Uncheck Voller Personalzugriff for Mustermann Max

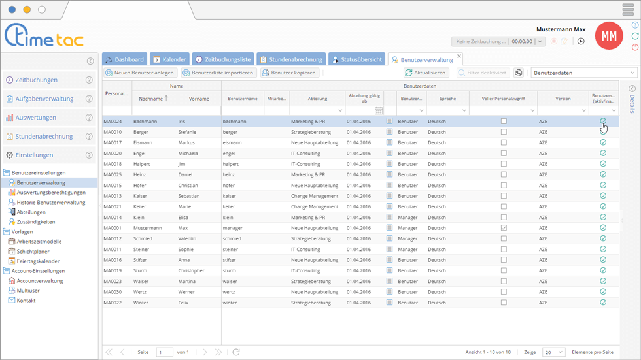point(503,228)
